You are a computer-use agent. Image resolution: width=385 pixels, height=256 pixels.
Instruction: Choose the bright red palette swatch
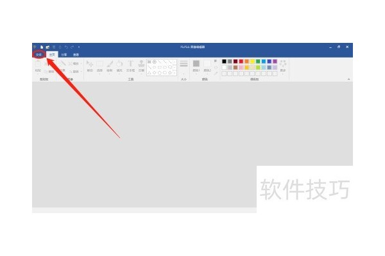[x=241, y=61]
